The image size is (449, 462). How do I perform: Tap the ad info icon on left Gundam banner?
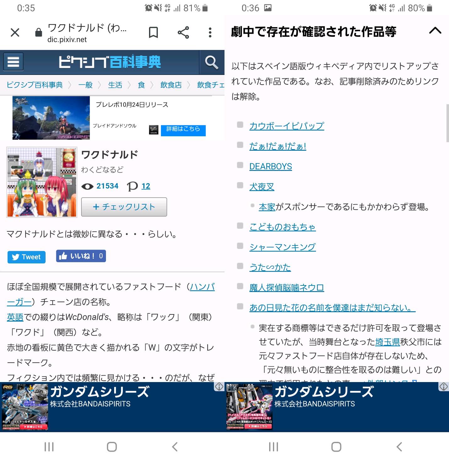(219, 386)
